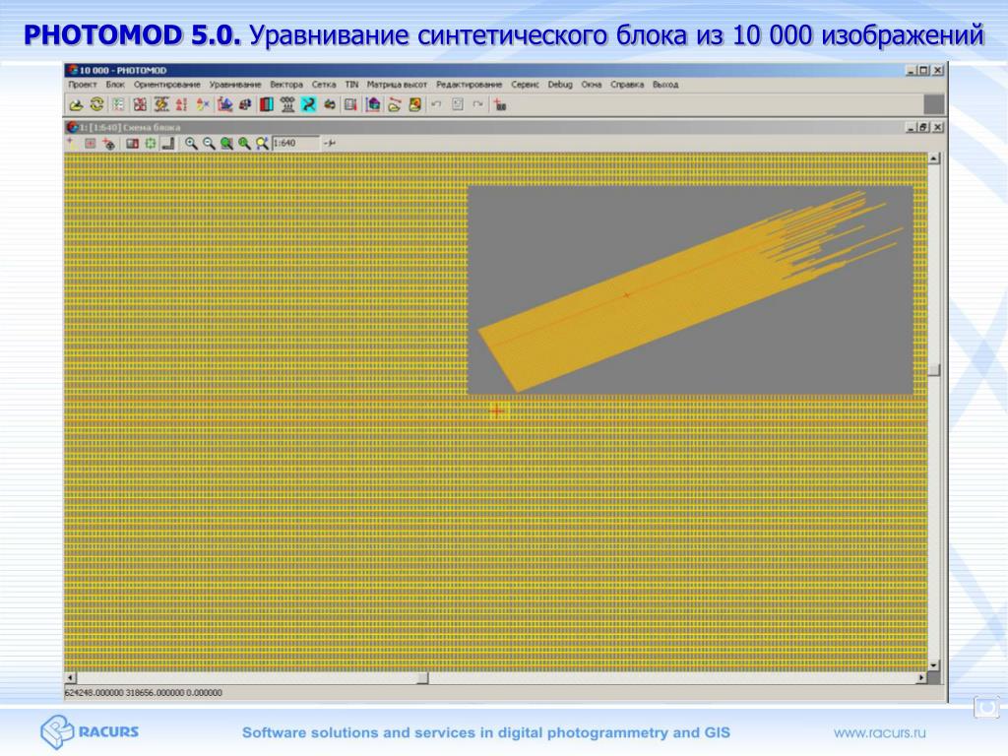Viewport: 1008px width, 756px height.
Task: Click the small icon right of scale field
Action: (329, 143)
